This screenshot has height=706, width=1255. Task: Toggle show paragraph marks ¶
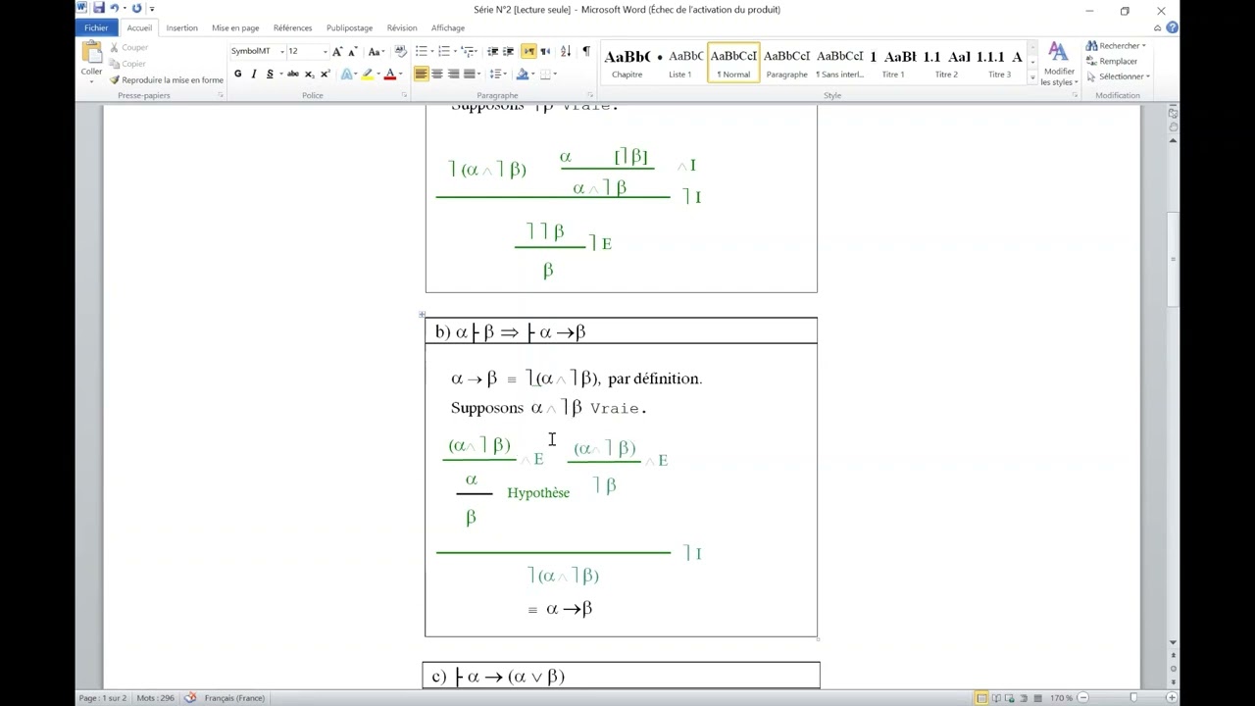coord(586,51)
